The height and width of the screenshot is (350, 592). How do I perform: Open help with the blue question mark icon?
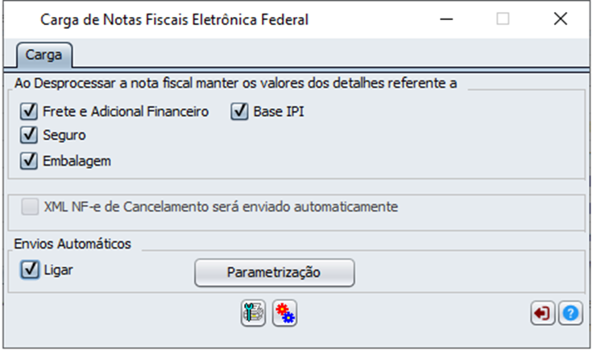tap(570, 313)
